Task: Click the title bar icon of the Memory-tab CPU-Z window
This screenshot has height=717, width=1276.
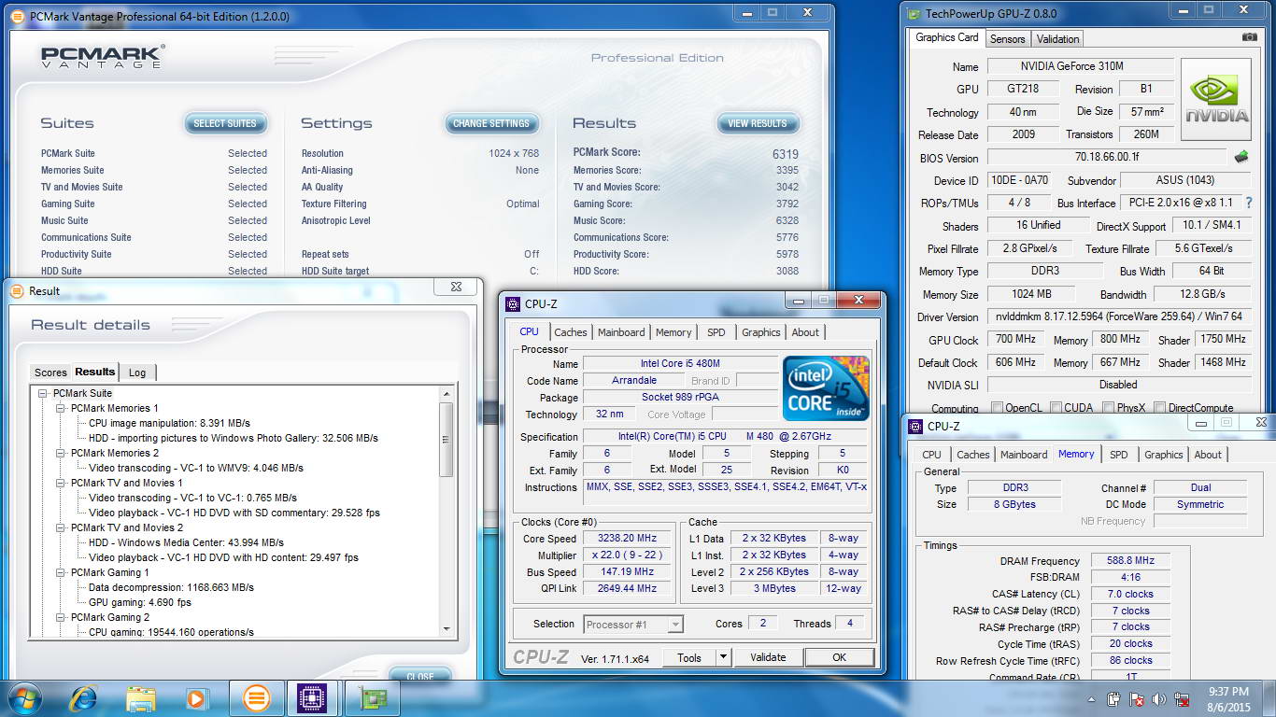Action: (915, 426)
